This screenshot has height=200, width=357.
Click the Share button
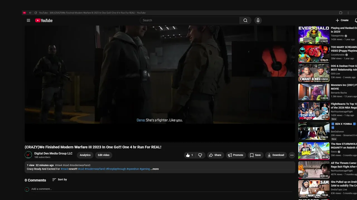pyautogui.click(x=215, y=155)
